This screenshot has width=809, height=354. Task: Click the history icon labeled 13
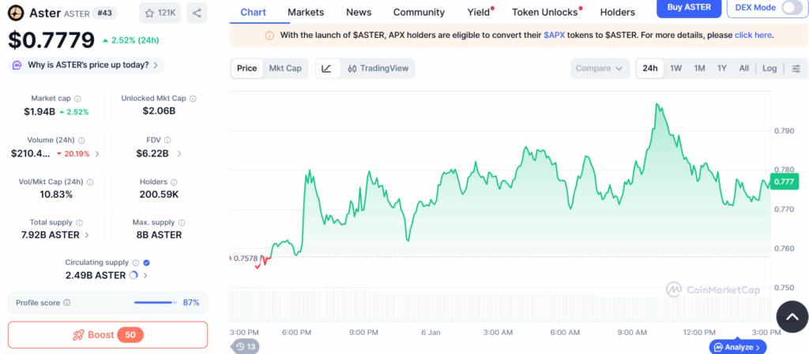click(246, 347)
